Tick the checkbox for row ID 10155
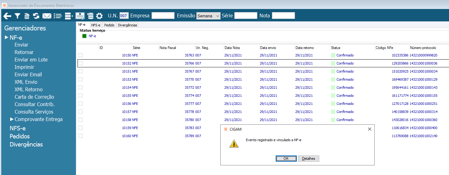Viewport: 449px width, 175px height. [x=80, y=95]
